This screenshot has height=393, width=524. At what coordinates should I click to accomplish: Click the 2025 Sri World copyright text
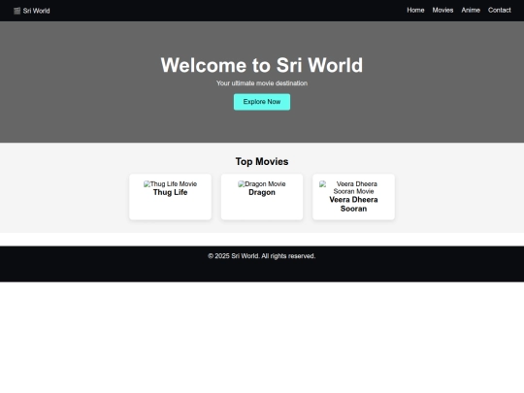pos(262,256)
